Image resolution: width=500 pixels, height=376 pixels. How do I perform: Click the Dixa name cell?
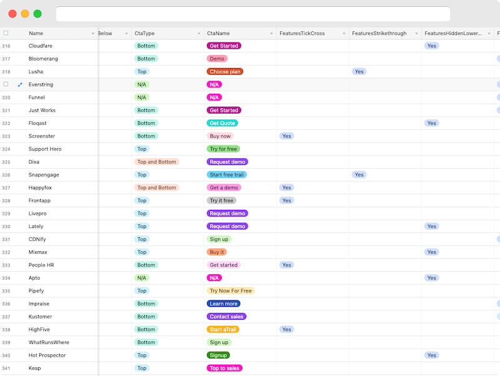point(34,162)
